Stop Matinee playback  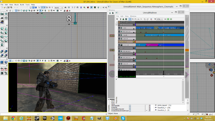pos(126,19)
